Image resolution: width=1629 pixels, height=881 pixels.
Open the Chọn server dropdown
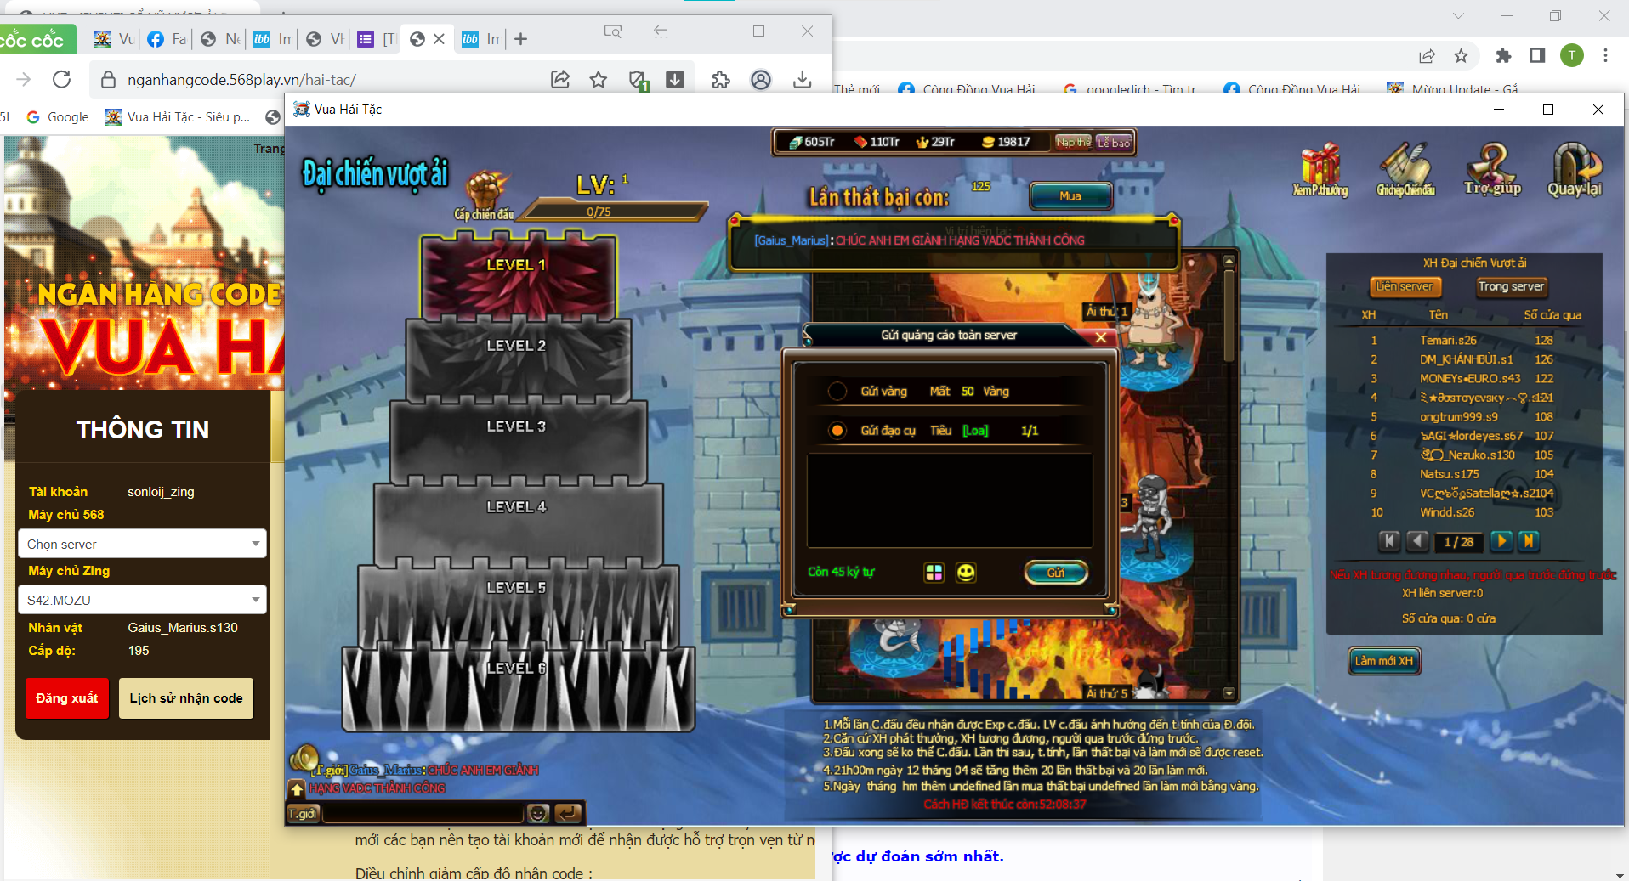coord(142,544)
